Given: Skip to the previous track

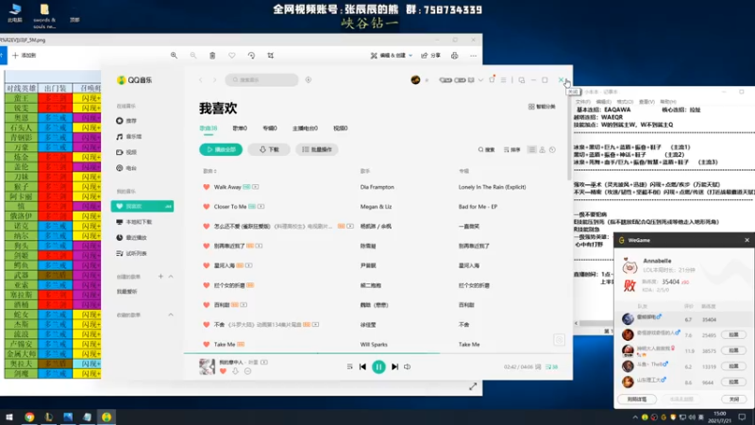Looking at the screenshot, I should click(x=362, y=366).
